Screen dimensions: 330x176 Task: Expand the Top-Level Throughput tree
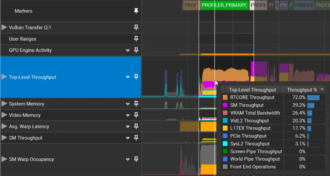pyautogui.click(x=4, y=77)
